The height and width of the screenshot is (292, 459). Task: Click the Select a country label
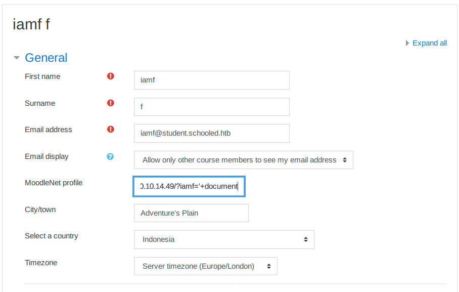point(52,236)
